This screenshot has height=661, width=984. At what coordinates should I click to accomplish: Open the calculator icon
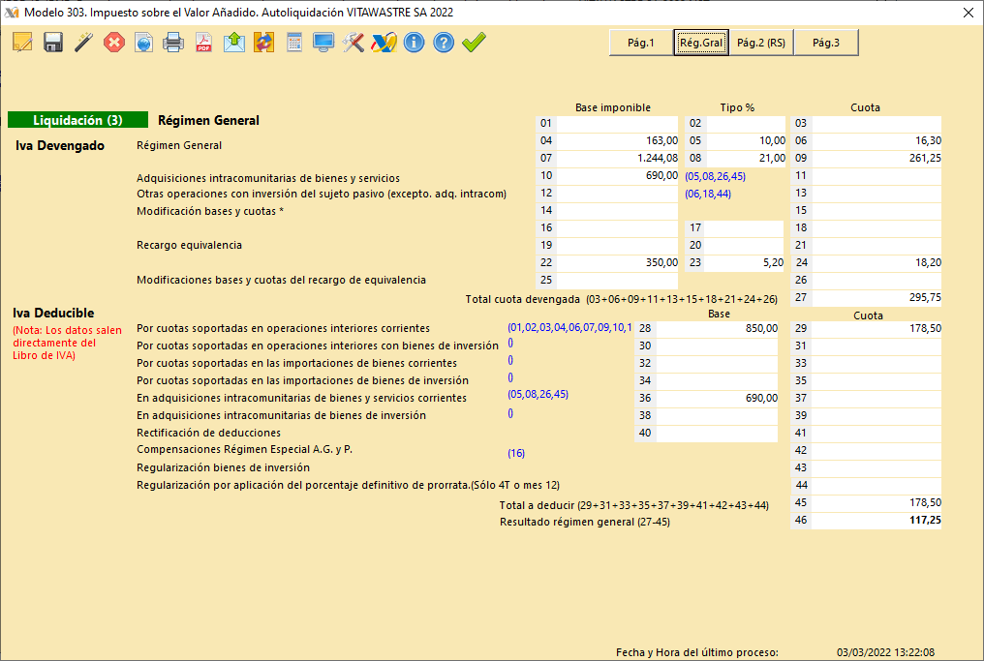coord(293,43)
